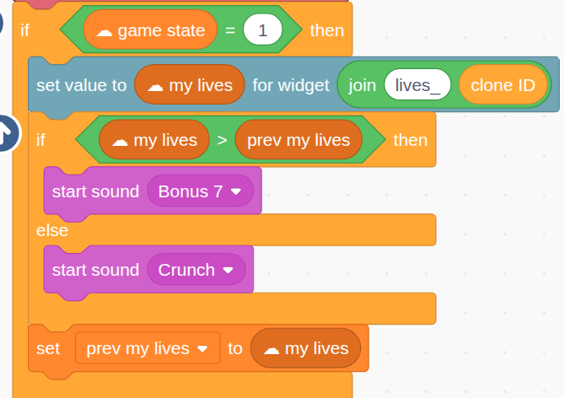Click the greater-than sign in comparison block
The width and height of the screenshot is (564, 398).
point(222,140)
